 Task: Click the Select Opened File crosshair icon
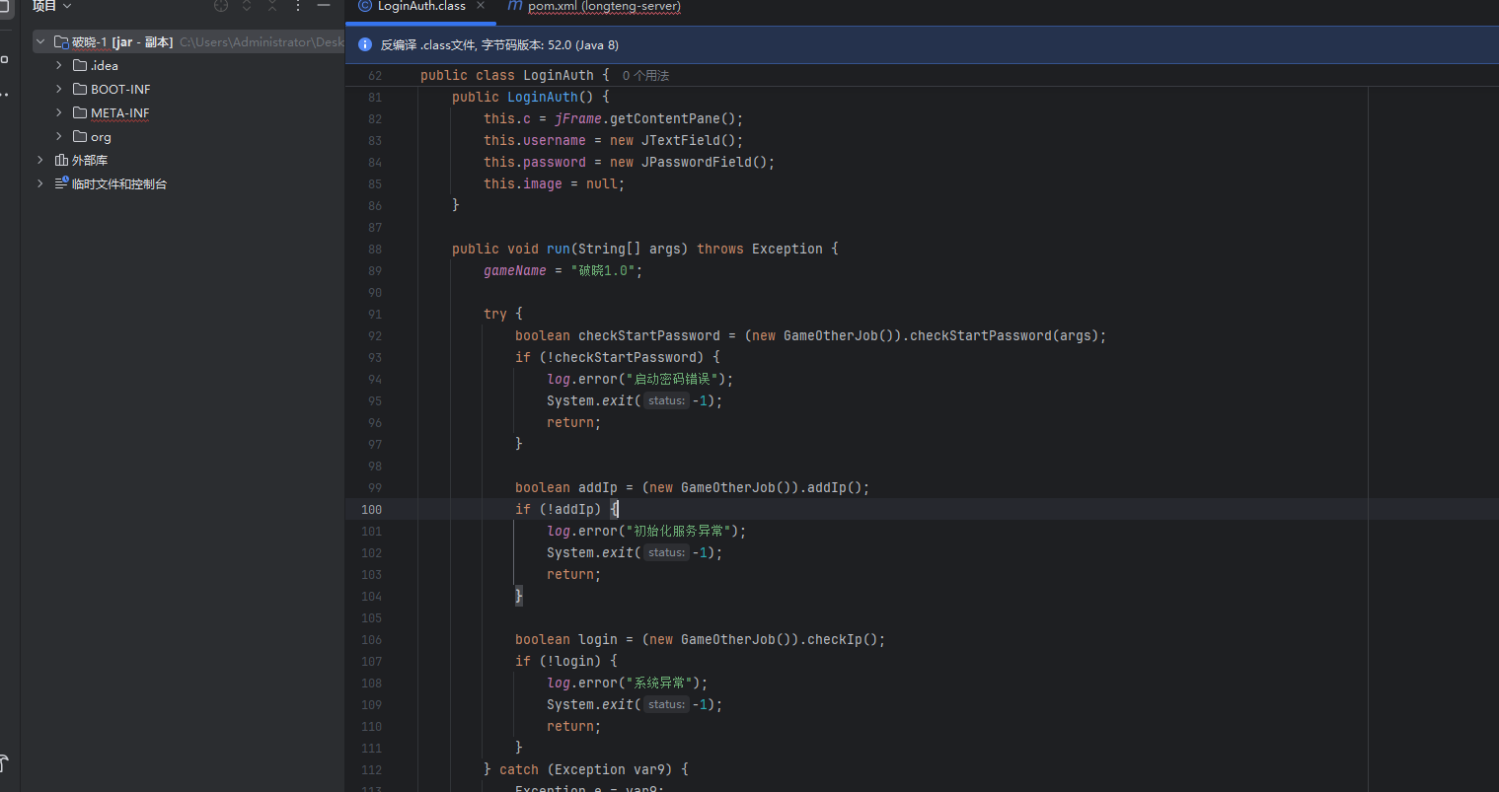(x=221, y=6)
